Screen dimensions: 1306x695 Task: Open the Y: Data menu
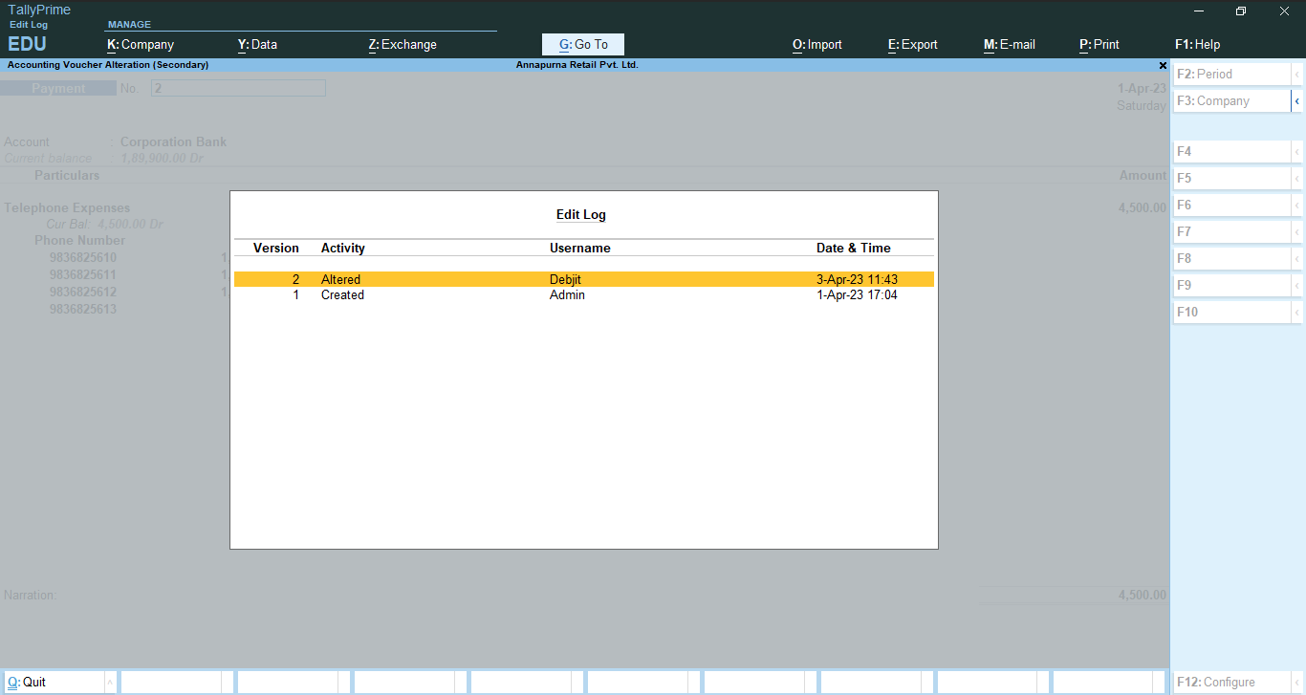[257, 44]
